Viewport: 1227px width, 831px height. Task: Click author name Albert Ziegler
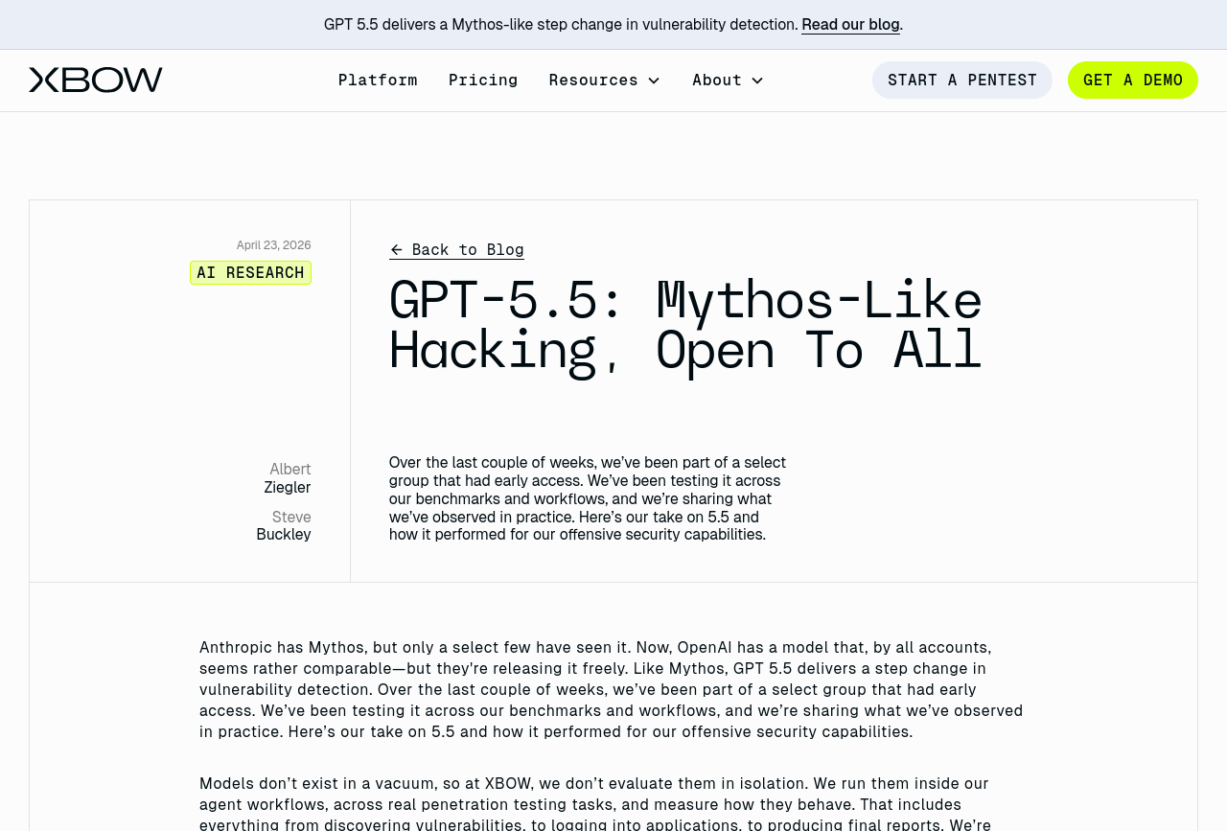tap(288, 478)
